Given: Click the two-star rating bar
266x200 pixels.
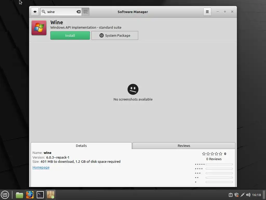Looking at the screenshot, I should tap(219, 178).
